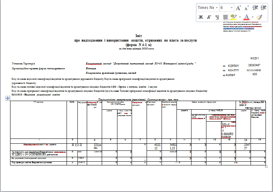Toggle underline formatting (Ч)
The width and height of the screenshot is (273, 192).
click(x=217, y=17)
